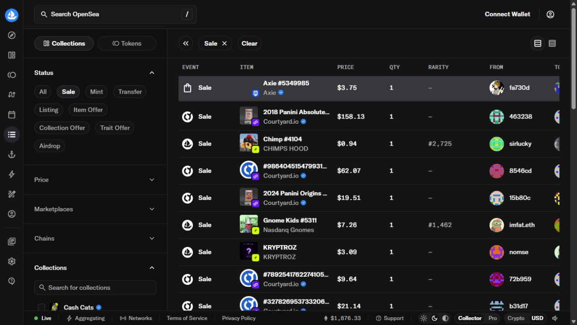Open the profile account icon at top right
This screenshot has width=577, height=325.
(551, 15)
